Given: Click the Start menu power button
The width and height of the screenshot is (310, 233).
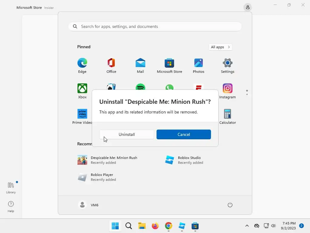Looking at the screenshot, I should coord(230,205).
